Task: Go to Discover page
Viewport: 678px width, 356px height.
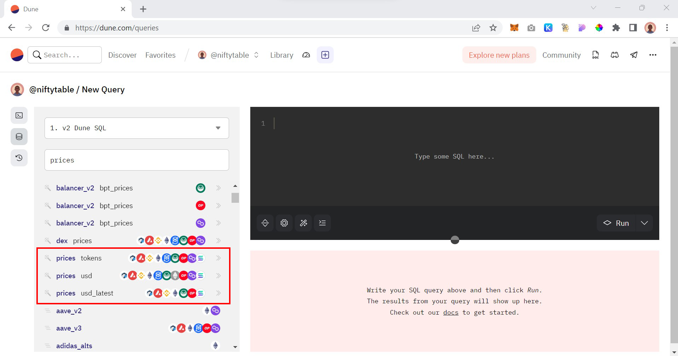Action: click(122, 55)
